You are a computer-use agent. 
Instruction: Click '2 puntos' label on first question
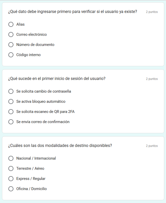coord(152,12)
